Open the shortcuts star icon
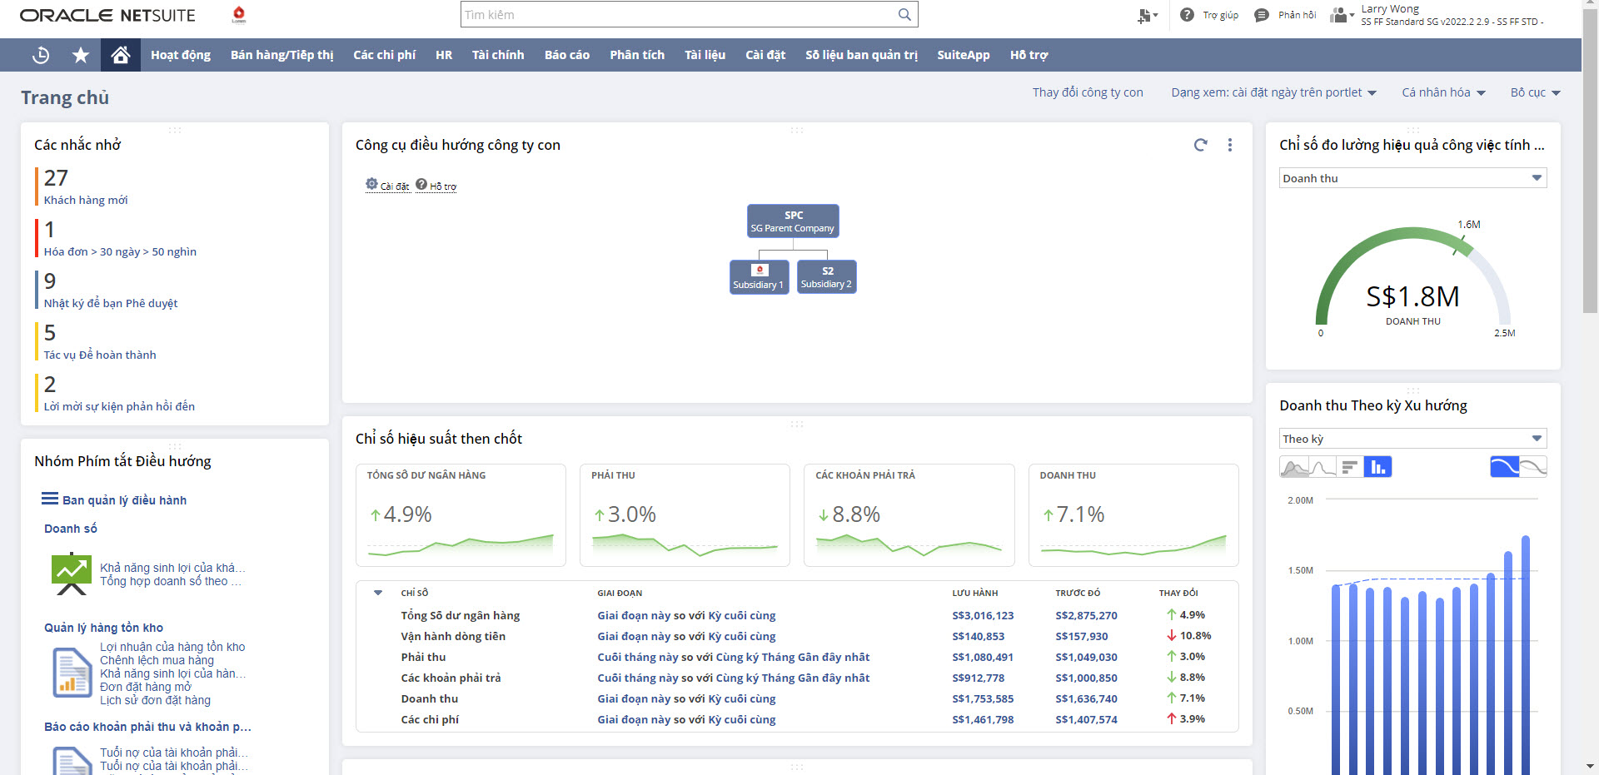This screenshot has height=775, width=1599. pos(81,55)
